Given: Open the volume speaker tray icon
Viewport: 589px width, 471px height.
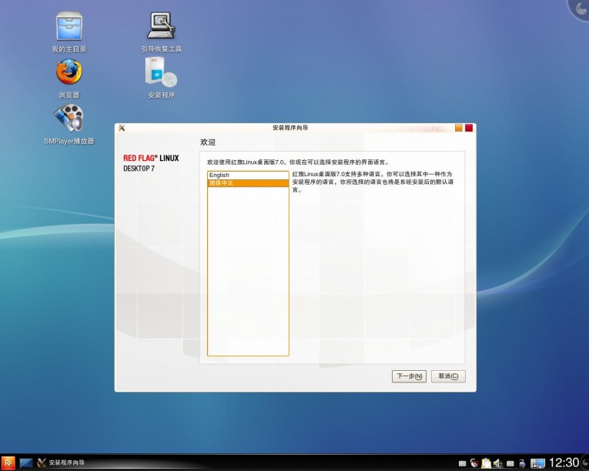Looking at the screenshot, I should click(498, 463).
